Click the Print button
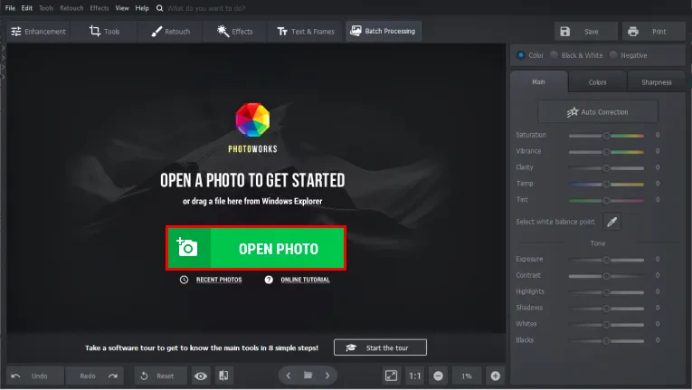692x390 pixels. click(654, 32)
